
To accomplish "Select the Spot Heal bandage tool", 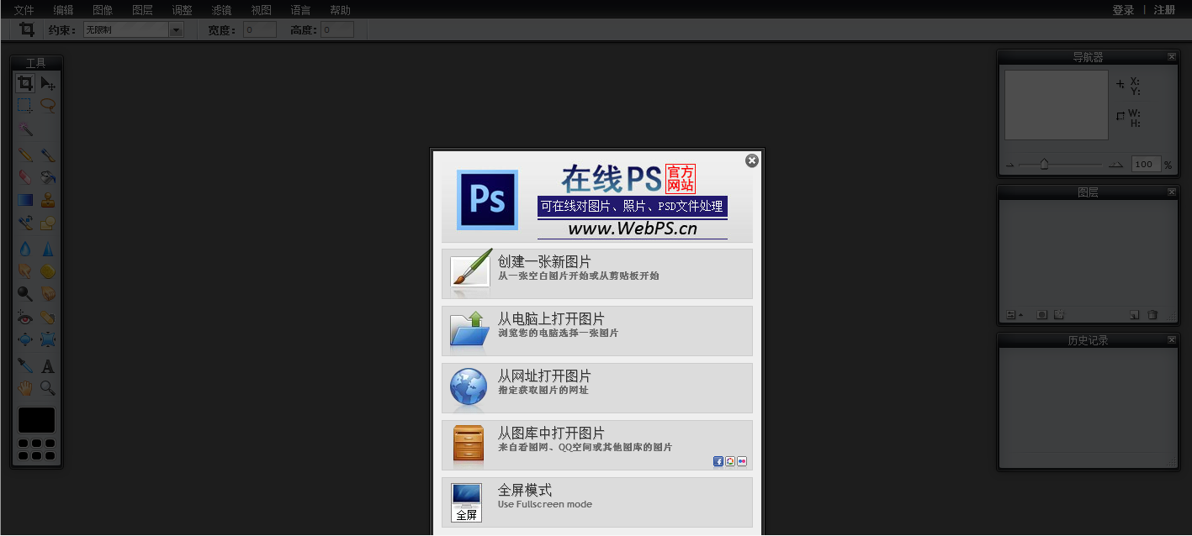I will tap(48, 318).
